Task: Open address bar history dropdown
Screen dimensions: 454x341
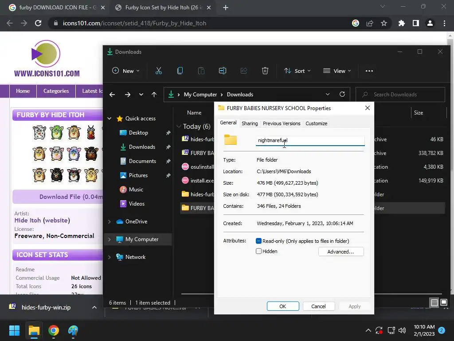Action: tap(328, 94)
